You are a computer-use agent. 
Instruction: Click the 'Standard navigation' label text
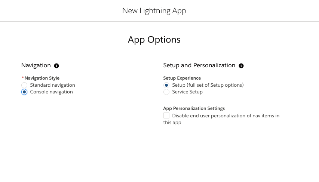click(52, 85)
